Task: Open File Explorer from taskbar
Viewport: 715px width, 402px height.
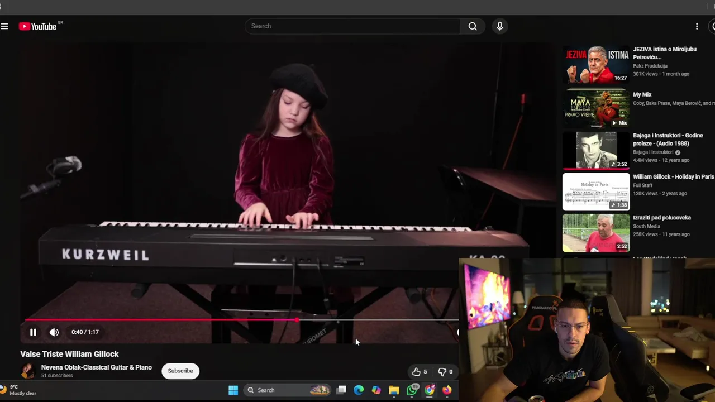Action: (x=394, y=390)
